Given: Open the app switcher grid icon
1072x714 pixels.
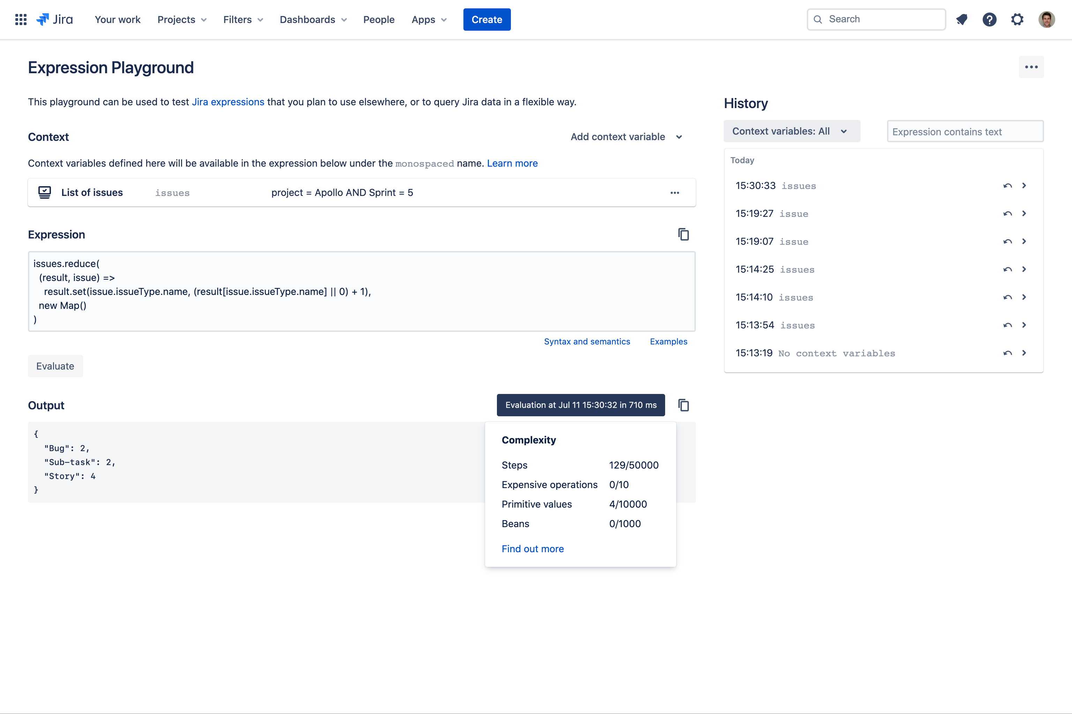Looking at the screenshot, I should 21,20.
